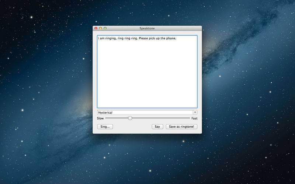Open the voice dropdown arrow
This screenshot has height=184, width=295.
click(195, 112)
